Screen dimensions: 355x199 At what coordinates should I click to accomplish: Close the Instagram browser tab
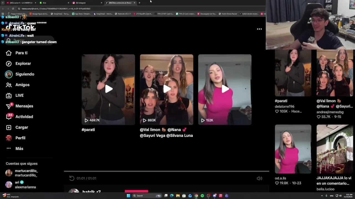click(102, 3)
